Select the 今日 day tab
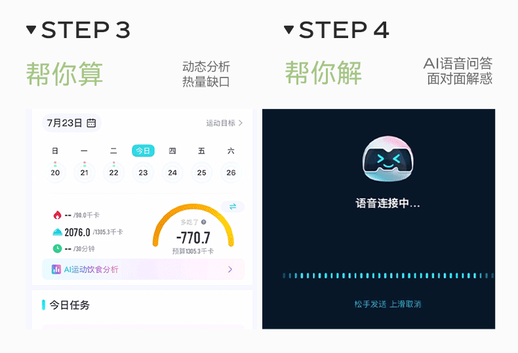Viewport: 518px width, 353px height. coord(143,151)
